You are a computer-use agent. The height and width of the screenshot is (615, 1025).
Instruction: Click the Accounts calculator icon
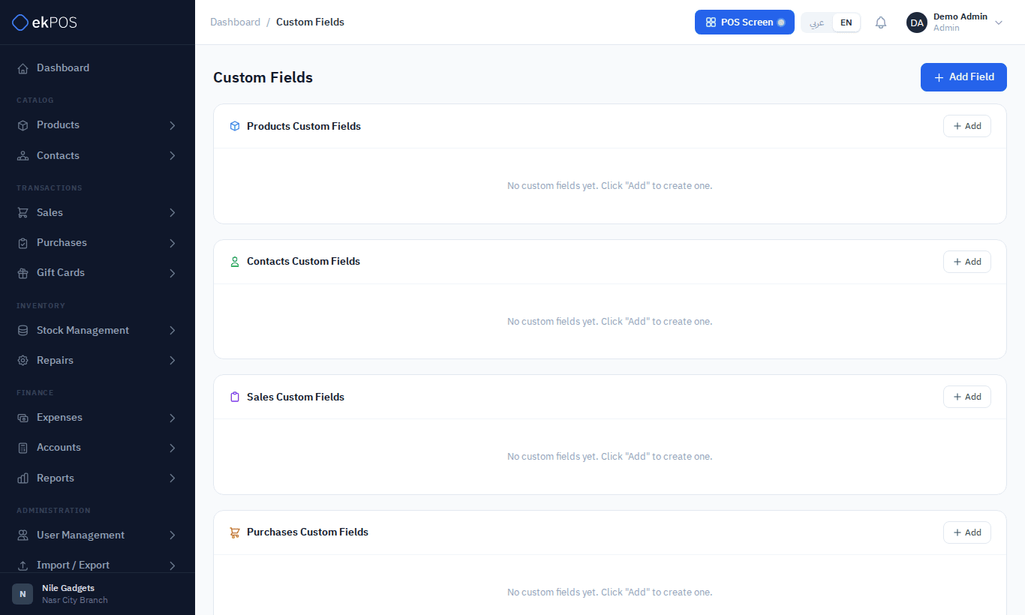tap(23, 448)
